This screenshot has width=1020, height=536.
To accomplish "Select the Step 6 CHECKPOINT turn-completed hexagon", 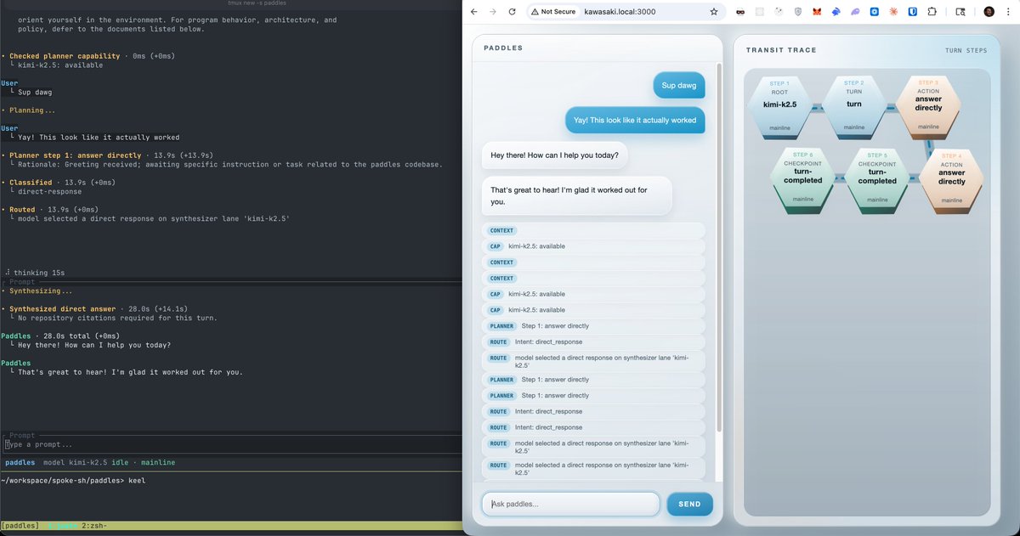I will click(802, 179).
